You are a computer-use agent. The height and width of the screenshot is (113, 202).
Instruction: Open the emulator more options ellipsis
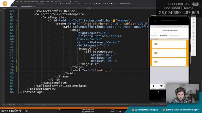[x=193, y=54]
